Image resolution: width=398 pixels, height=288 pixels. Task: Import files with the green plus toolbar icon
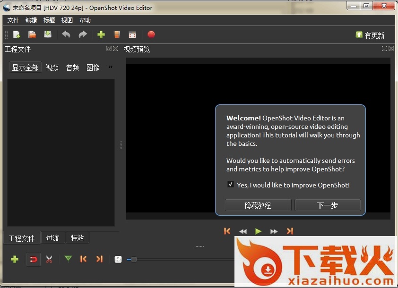(x=101, y=34)
